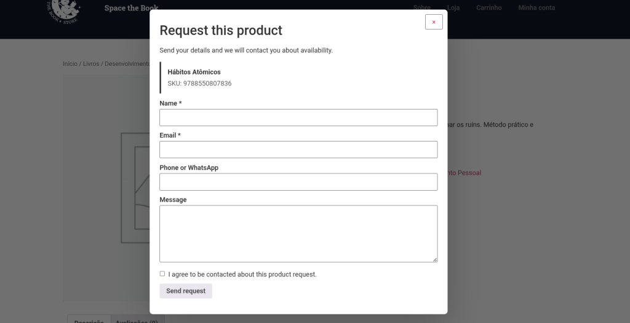Focus the Email input field
This screenshot has width=630, height=323.
[298, 150]
